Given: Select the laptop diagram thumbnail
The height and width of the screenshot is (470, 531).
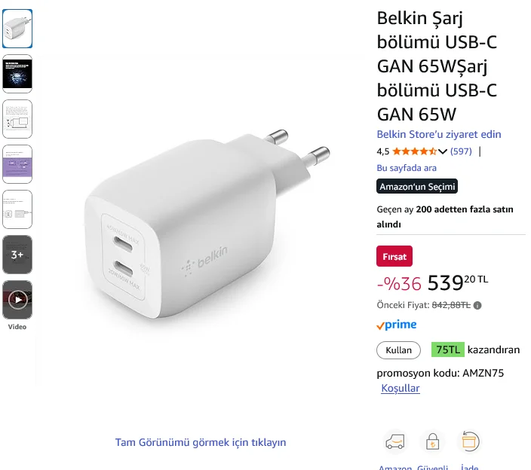Looking at the screenshot, I should 17,119.
